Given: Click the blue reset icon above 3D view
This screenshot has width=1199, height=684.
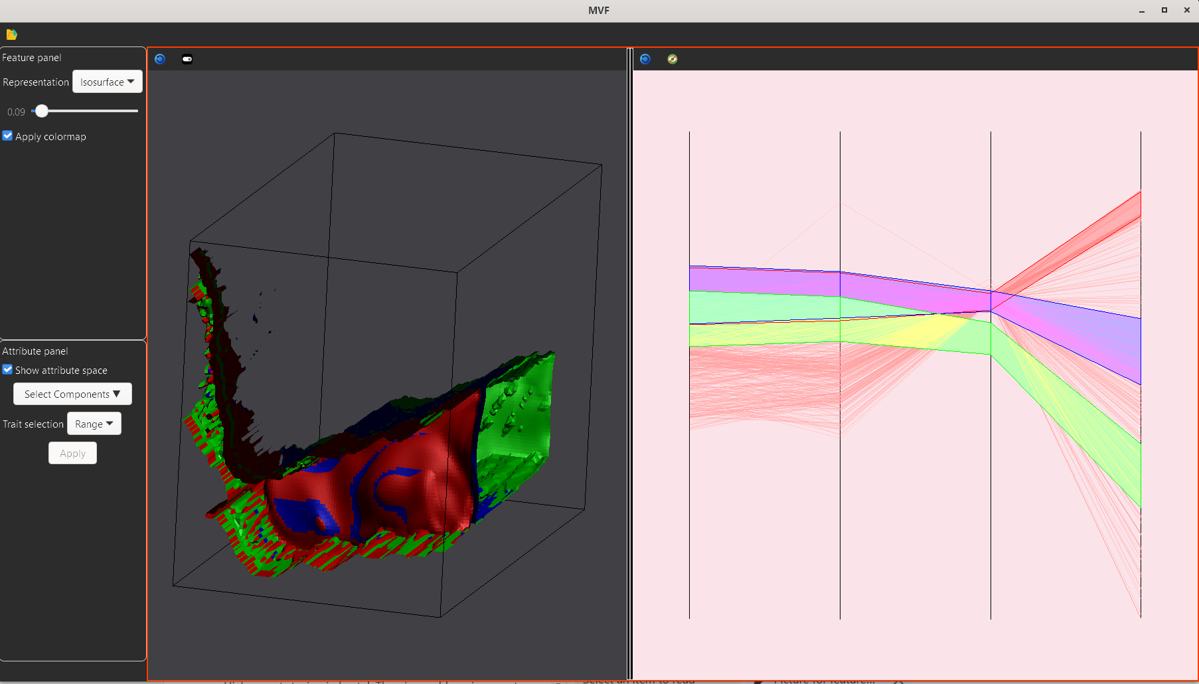Looking at the screenshot, I should click(x=160, y=59).
